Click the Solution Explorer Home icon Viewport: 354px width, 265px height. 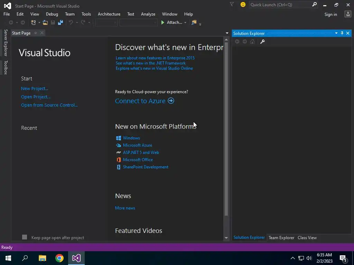(252, 41)
